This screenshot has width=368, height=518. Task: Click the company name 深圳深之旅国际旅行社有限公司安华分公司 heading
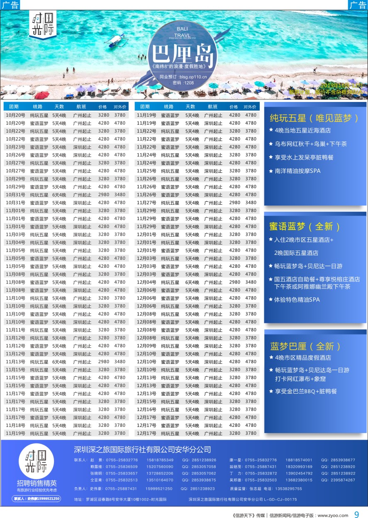(142, 449)
